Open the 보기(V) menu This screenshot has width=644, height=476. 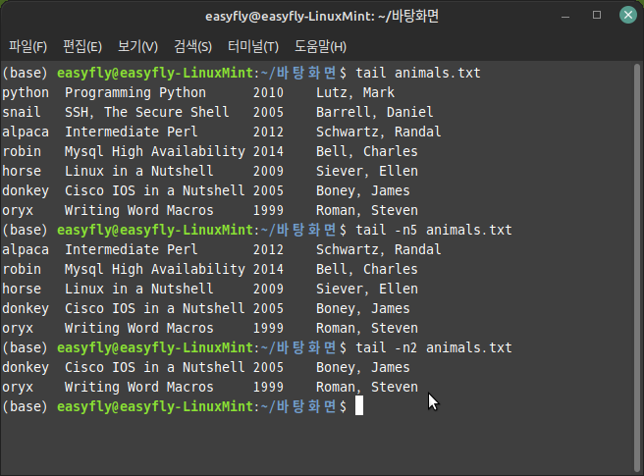(x=137, y=46)
